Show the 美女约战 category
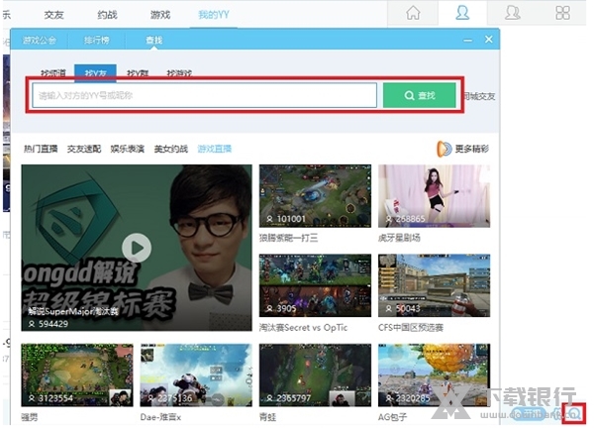The width and height of the screenshot is (594, 428). [x=171, y=149]
